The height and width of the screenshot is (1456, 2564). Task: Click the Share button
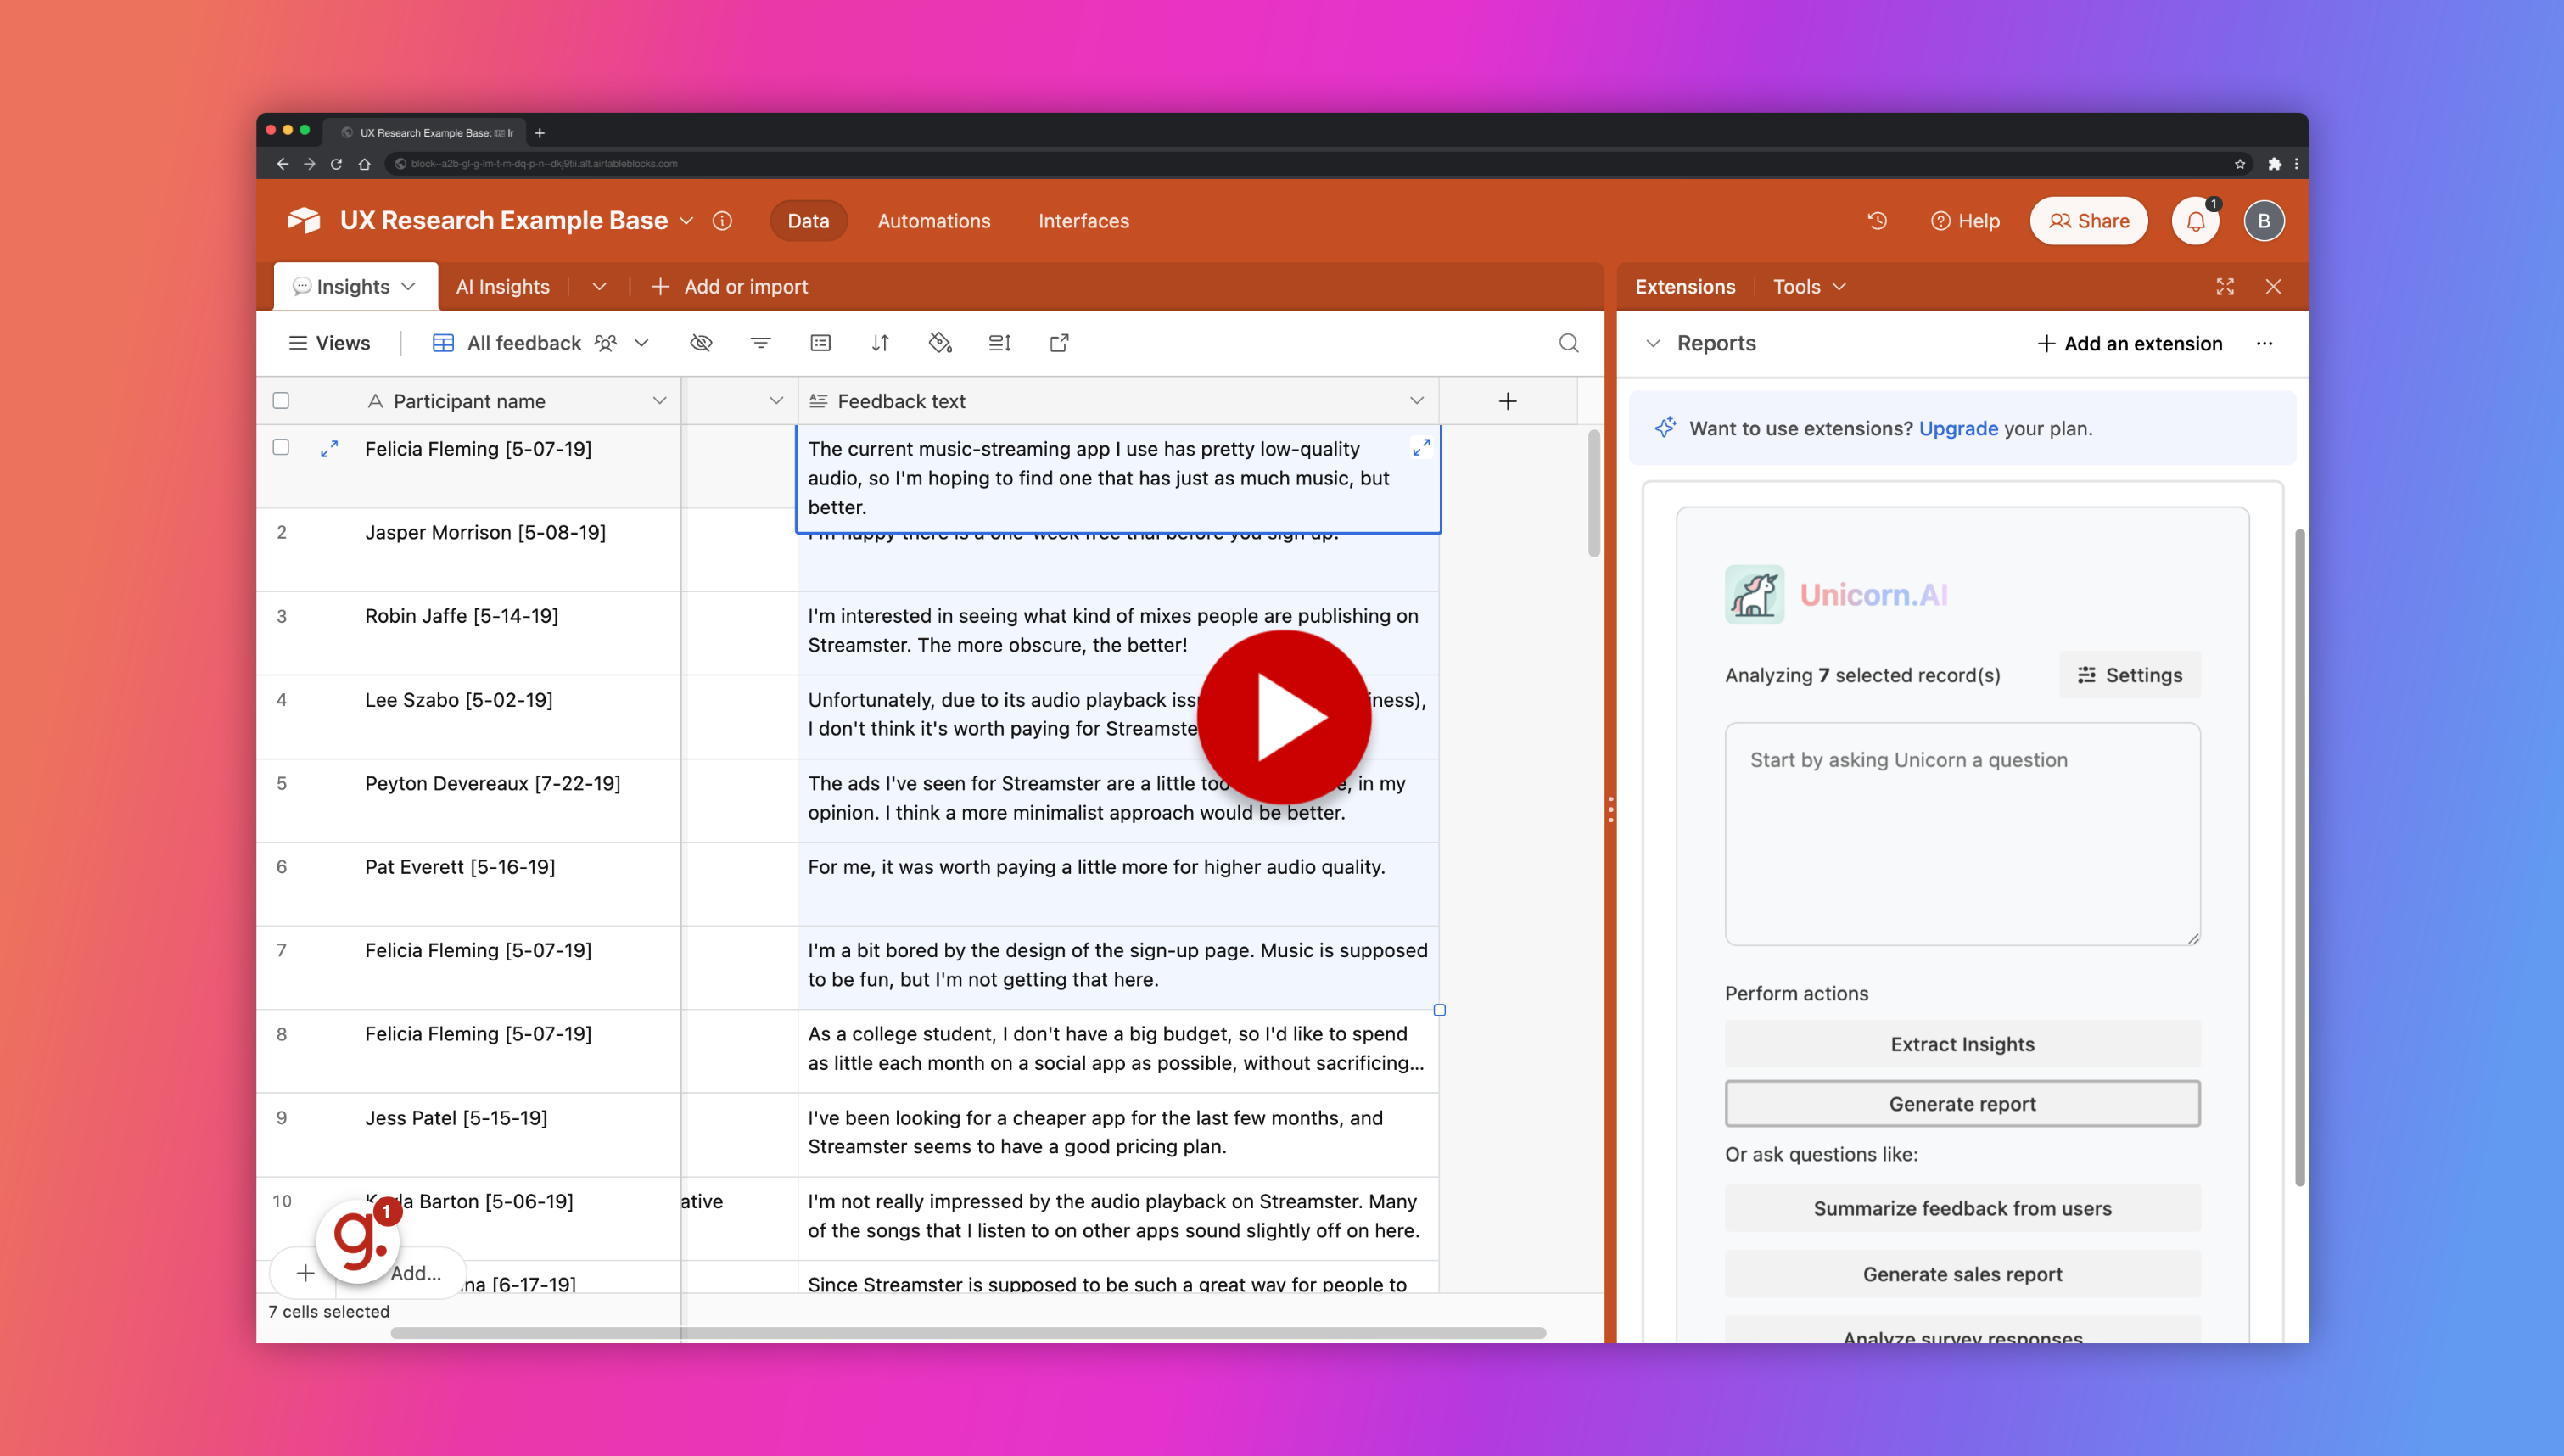tap(2088, 221)
